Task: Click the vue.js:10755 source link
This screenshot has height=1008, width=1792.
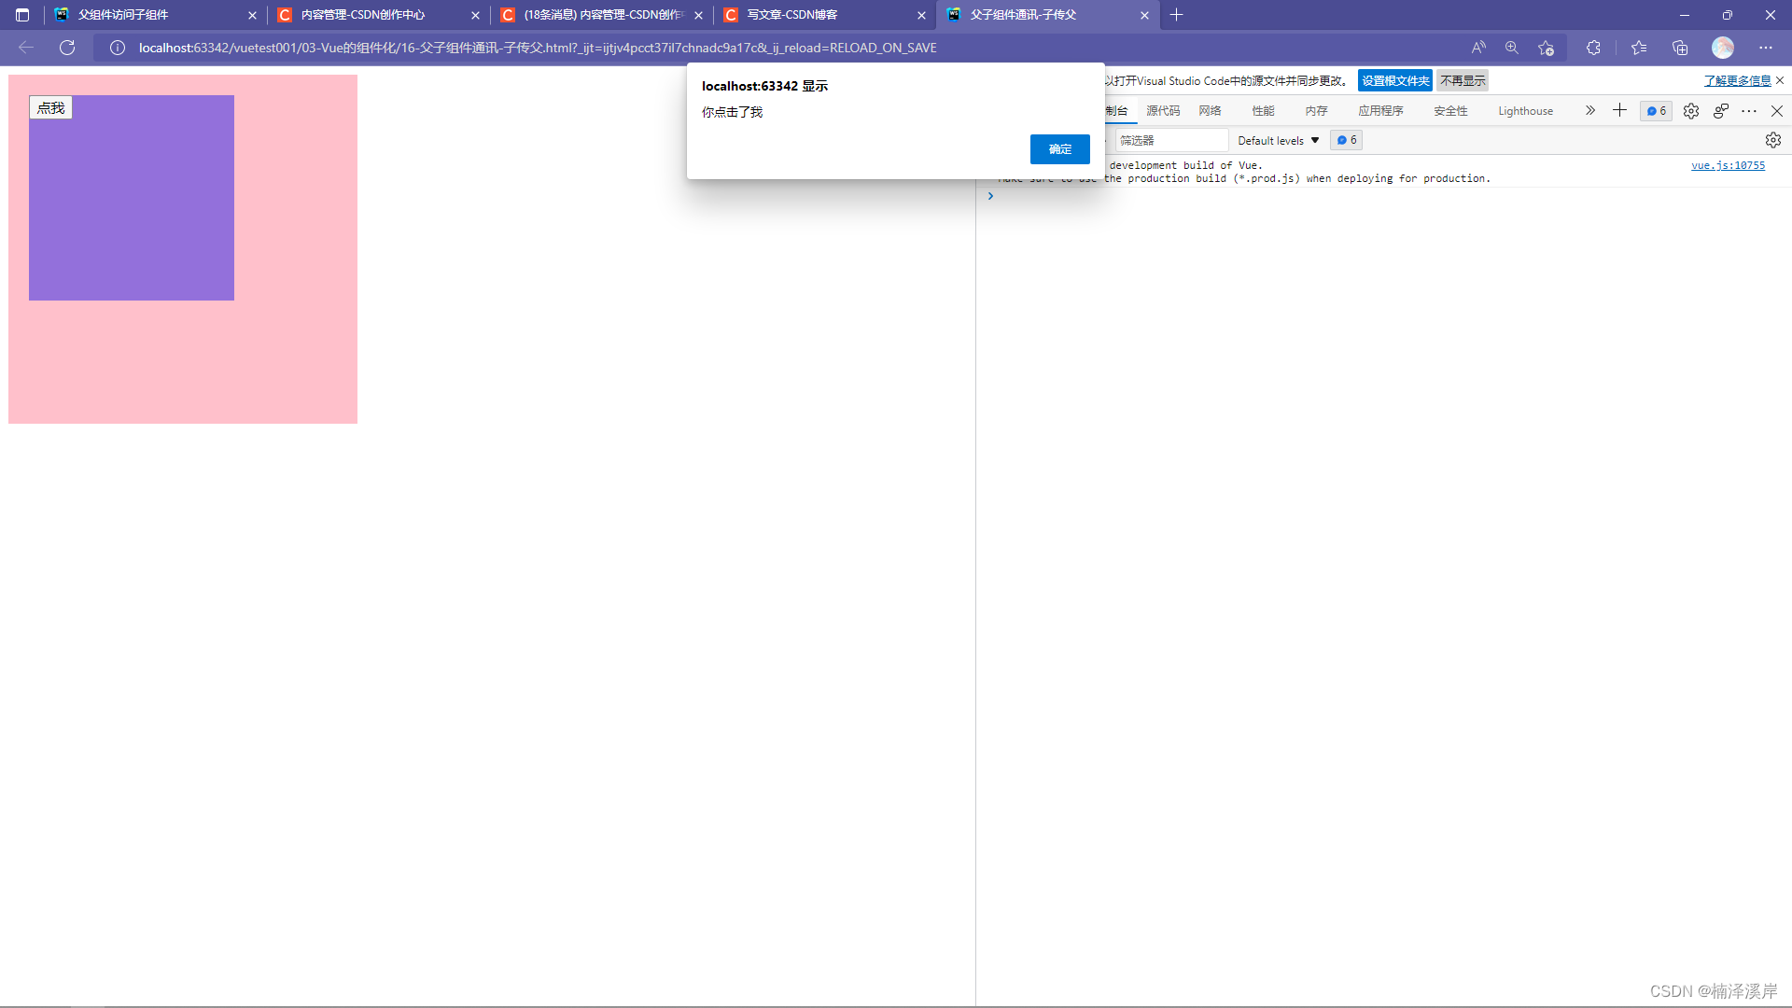Action: coord(1728,165)
